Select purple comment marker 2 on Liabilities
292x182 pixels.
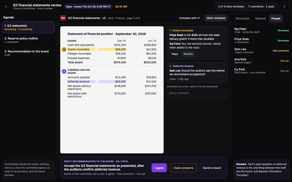point(64,71)
